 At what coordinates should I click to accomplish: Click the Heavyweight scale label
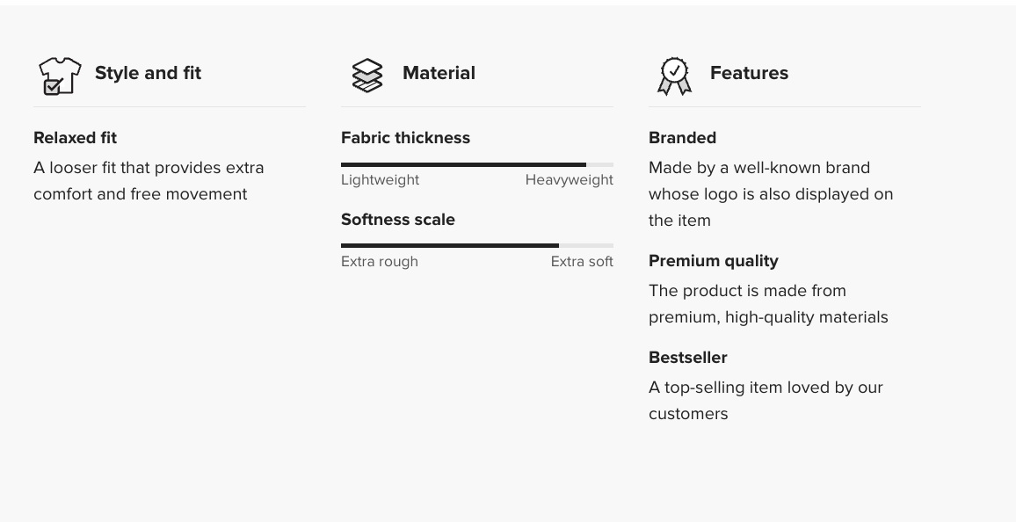pyautogui.click(x=569, y=180)
